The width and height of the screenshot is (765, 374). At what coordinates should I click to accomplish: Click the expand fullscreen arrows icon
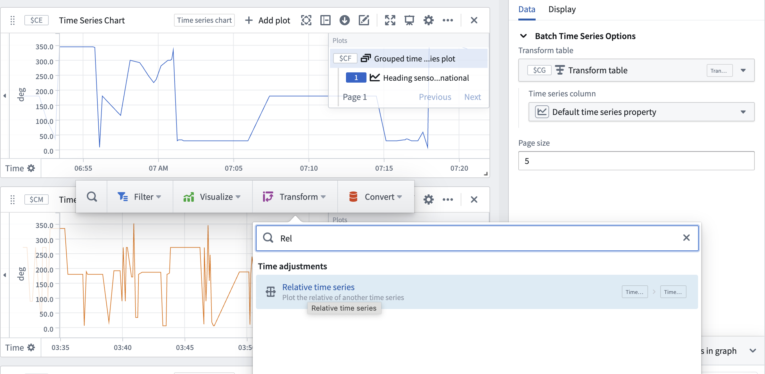coord(390,20)
